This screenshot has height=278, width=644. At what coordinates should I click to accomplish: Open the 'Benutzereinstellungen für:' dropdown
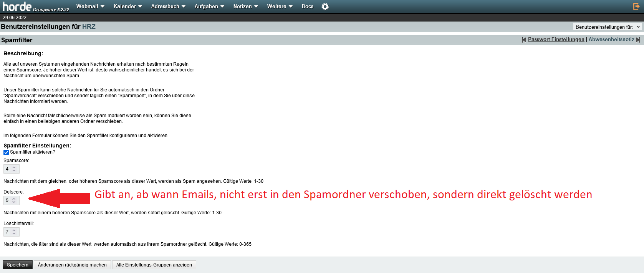tap(607, 27)
